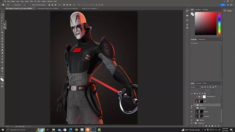Change the screen mode icon
This screenshot has width=235, height=132.
2,87
